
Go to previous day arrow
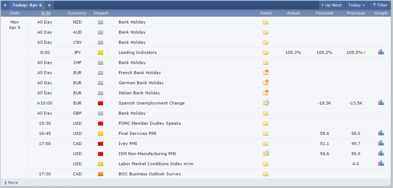pos(4,5)
